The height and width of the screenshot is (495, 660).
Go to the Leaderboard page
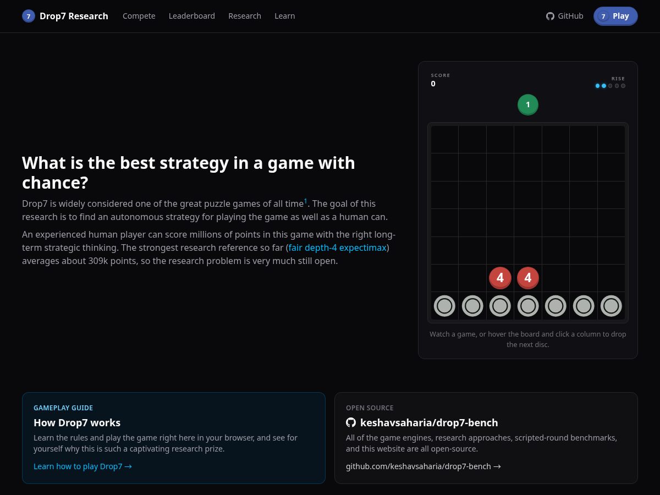tap(192, 16)
